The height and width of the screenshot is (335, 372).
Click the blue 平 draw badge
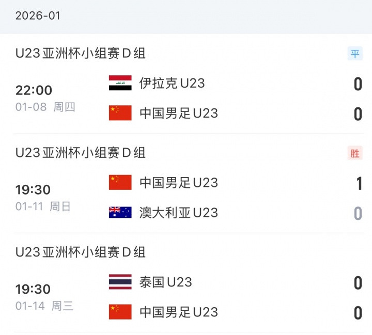pos(355,53)
